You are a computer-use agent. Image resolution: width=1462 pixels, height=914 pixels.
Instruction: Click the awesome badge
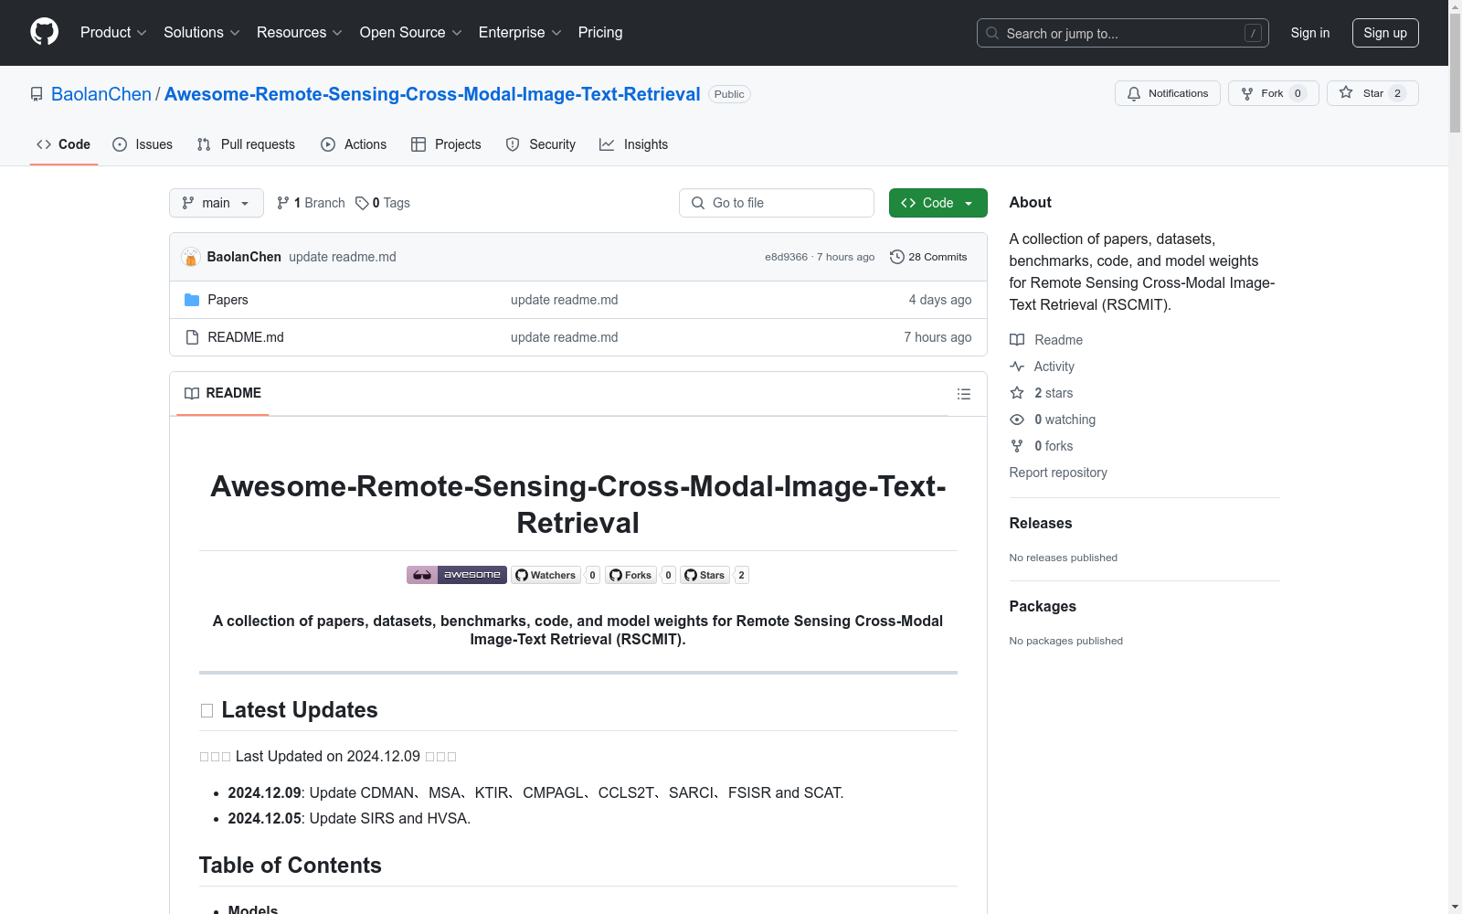pos(457,575)
